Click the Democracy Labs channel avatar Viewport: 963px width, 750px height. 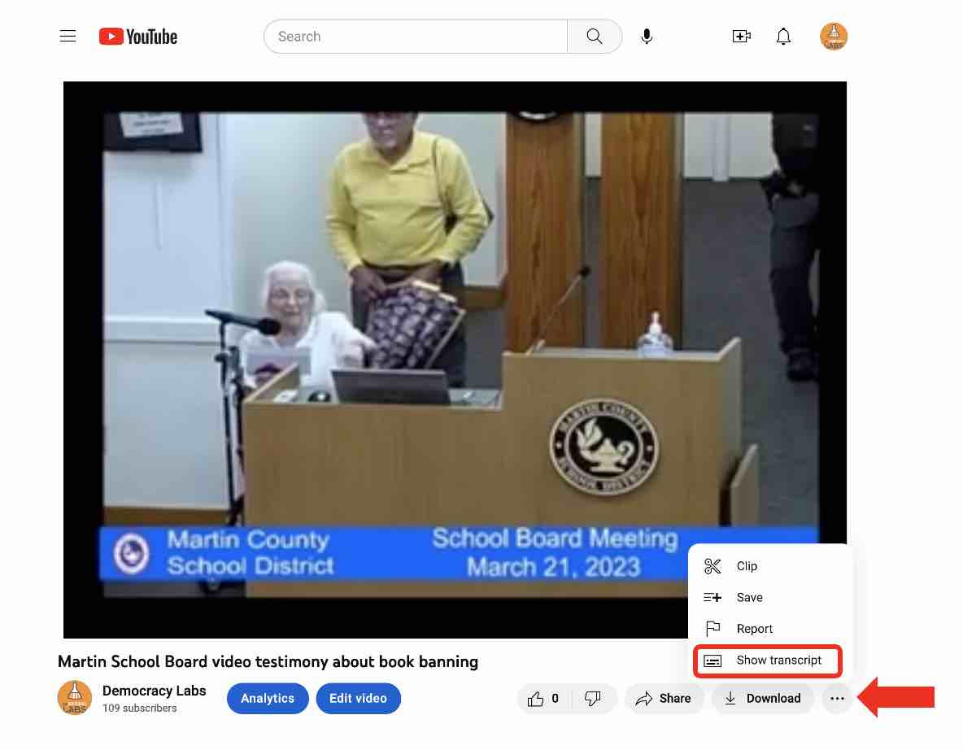coord(75,698)
